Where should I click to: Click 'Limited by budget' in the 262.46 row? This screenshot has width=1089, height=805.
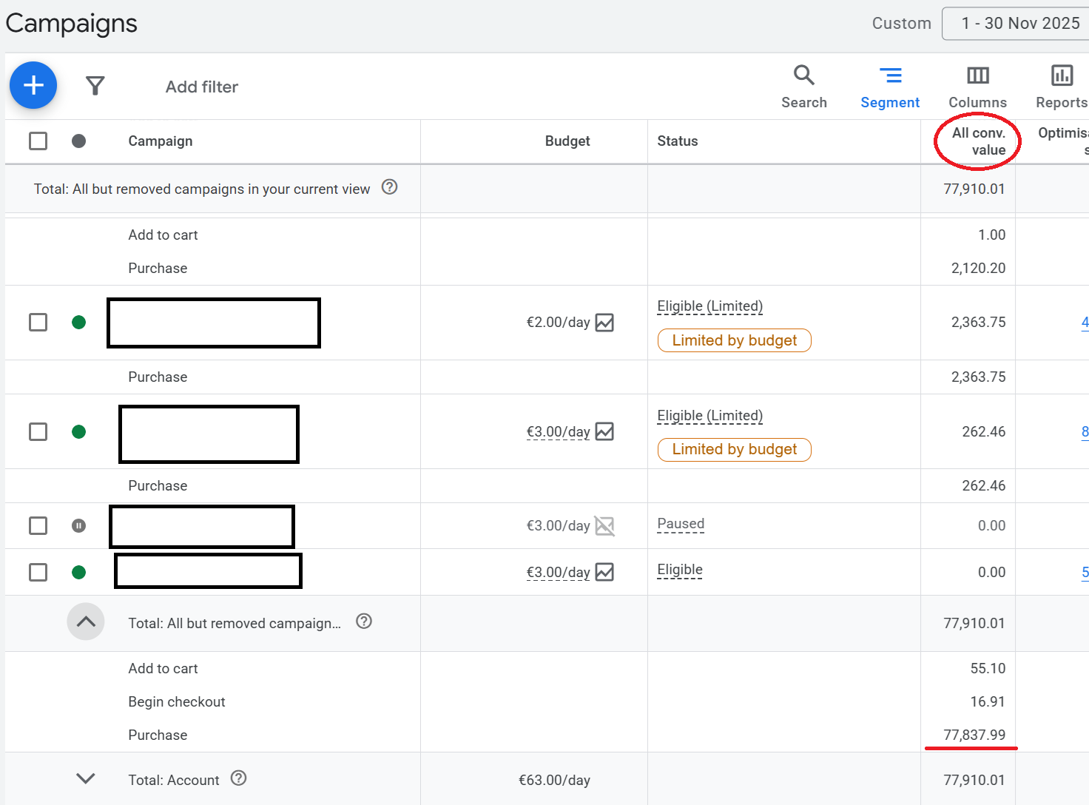(735, 449)
